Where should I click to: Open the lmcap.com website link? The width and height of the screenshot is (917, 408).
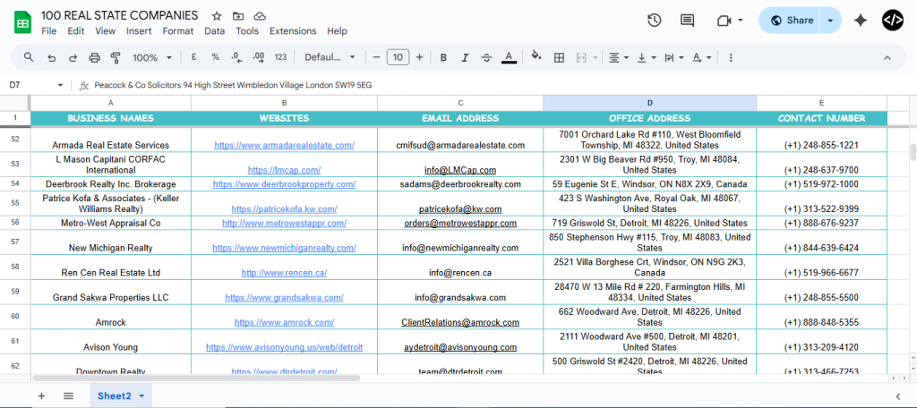click(x=284, y=170)
